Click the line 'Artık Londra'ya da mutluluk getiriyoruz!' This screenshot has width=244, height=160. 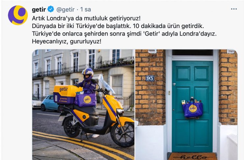[x=86, y=18]
